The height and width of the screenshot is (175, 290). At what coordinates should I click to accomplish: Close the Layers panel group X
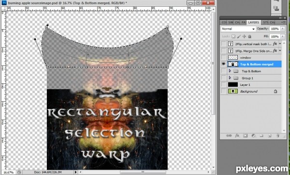[x=285, y=18]
